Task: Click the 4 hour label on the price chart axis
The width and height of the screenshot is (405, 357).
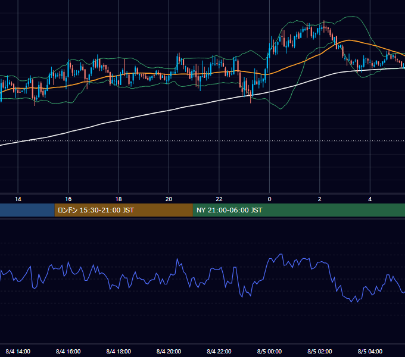Action: click(x=370, y=199)
